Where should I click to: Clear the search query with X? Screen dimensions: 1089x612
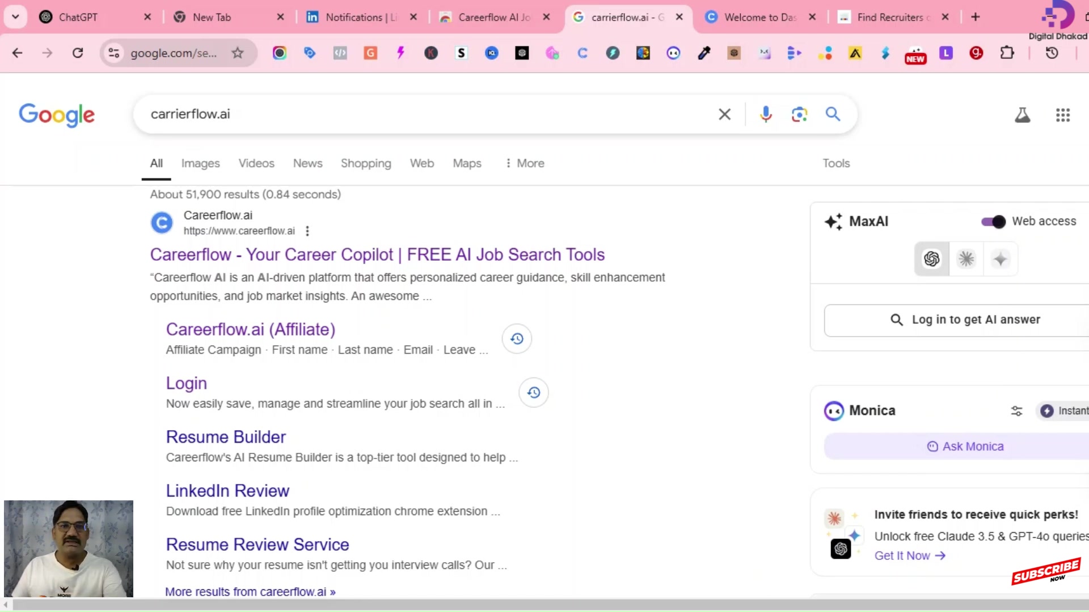click(724, 114)
